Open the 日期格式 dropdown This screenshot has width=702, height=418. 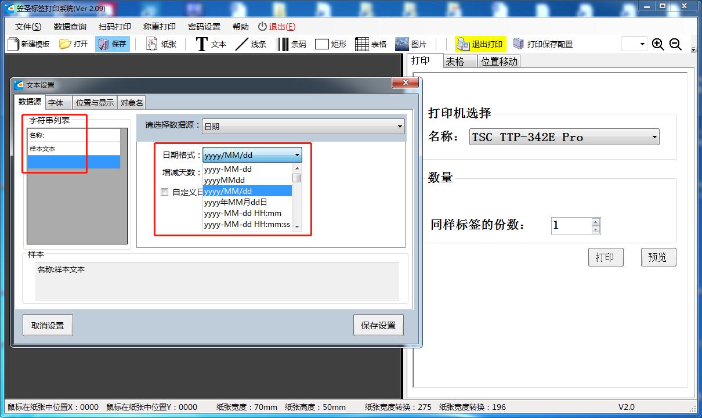297,155
